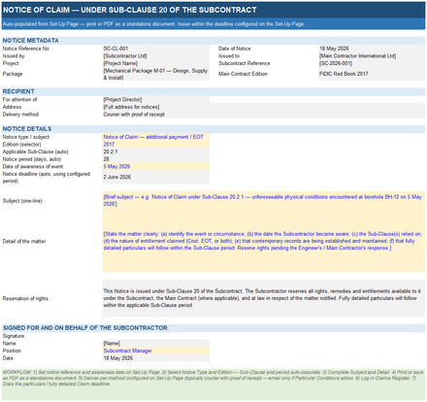Click the Auto-populated from Set-Up Page subtitle
Screen dimensions: 427x402
213,24
